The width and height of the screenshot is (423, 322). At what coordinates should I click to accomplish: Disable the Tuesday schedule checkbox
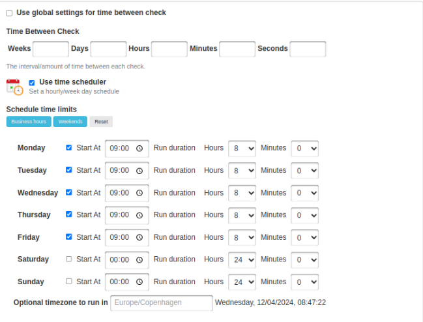[69, 169]
